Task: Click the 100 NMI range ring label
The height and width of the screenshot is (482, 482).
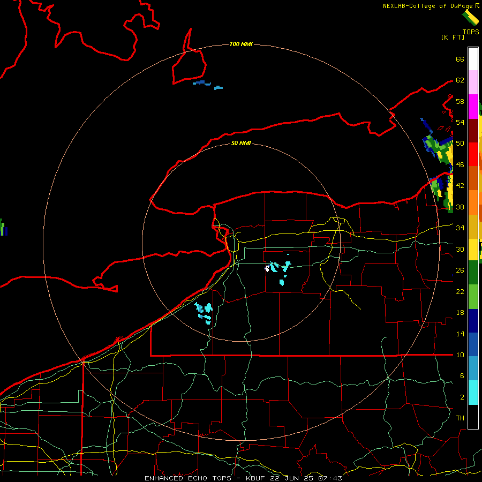Action: pos(241,44)
